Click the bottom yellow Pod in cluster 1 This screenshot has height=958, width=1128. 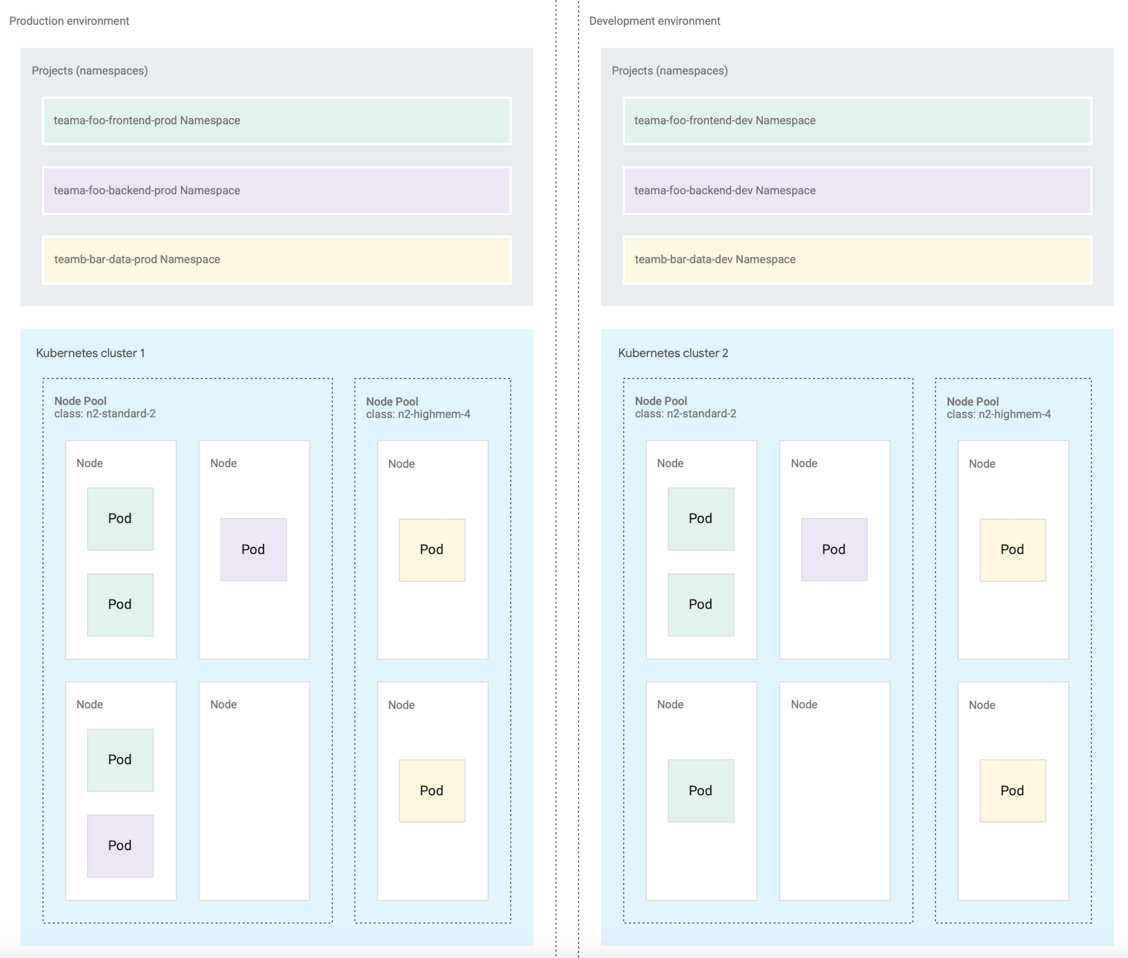click(431, 790)
